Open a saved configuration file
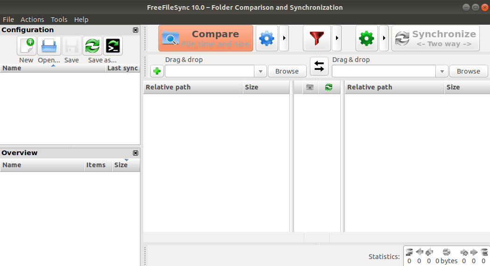 coord(49,46)
